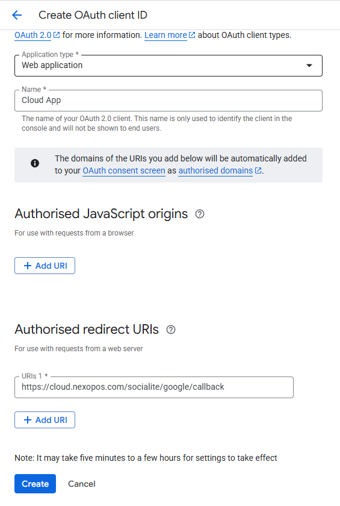Click the plus icon under JavaScript origins
The height and width of the screenshot is (506, 340).
point(28,266)
